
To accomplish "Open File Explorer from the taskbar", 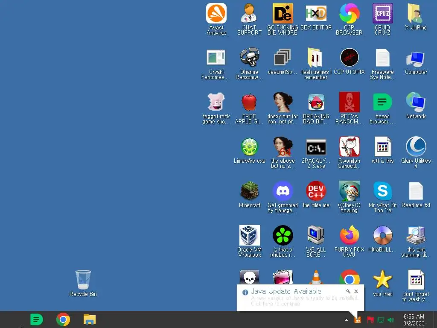I will click(x=90, y=319).
